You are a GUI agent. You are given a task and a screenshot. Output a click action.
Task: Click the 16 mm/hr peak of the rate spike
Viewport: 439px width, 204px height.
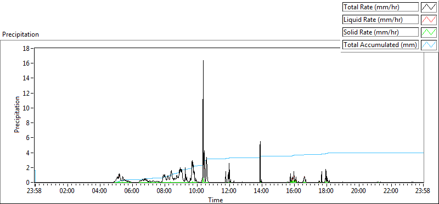(x=203, y=61)
